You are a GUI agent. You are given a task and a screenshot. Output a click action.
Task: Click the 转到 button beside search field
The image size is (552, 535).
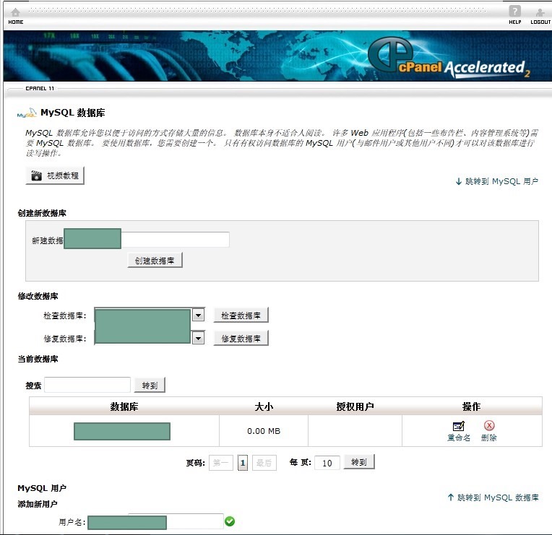(150, 385)
